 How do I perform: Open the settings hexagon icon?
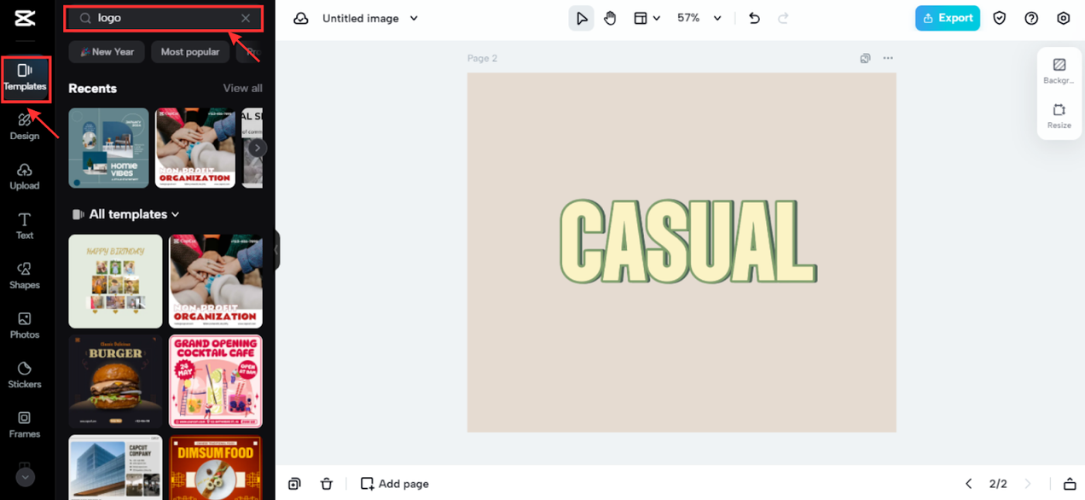coord(1063,18)
